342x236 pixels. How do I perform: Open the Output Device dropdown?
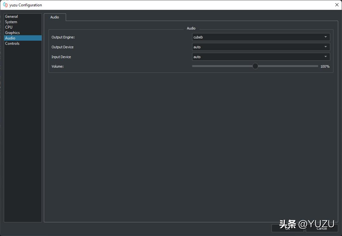coord(261,47)
